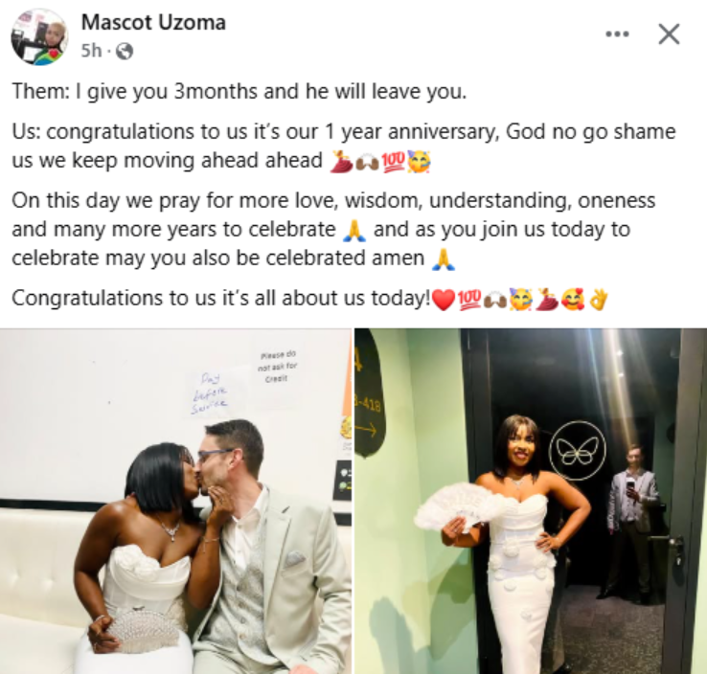Viewport: 707px width, 674px height.
Task: Click the 'Them: I give you 3months' sentence
Action: pyautogui.click(x=239, y=92)
